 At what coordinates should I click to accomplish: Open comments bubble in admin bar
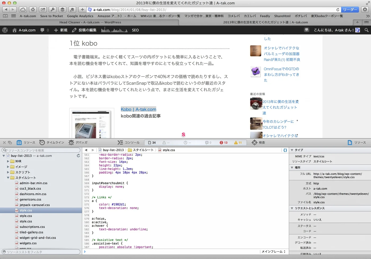tap(44, 30)
